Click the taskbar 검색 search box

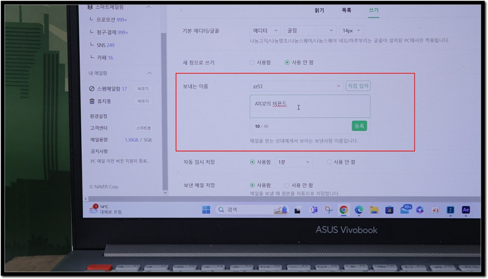coord(252,210)
